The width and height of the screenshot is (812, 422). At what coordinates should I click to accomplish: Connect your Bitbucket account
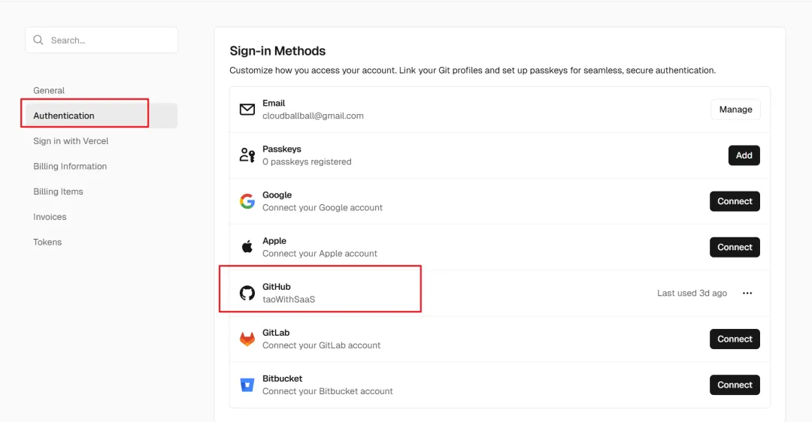(x=735, y=384)
